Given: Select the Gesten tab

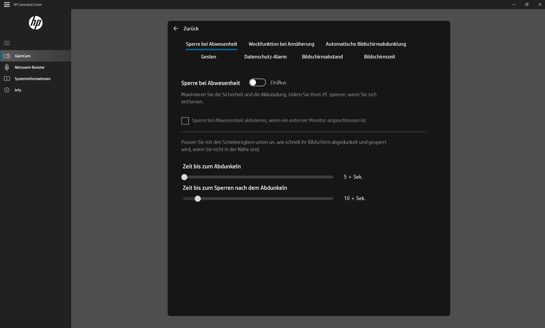Looking at the screenshot, I should pyautogui.click(x=208, y=57).
